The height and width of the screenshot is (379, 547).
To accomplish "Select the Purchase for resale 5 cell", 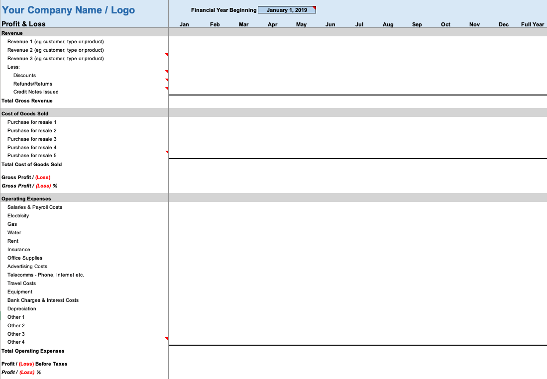I will (32, 155).
